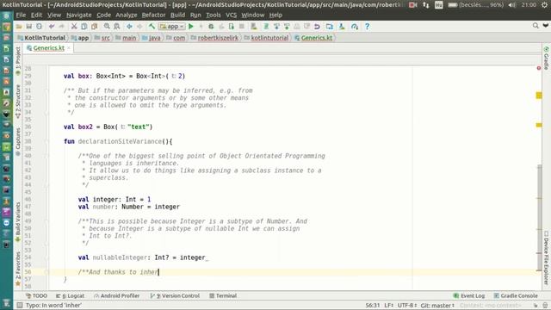This screenshot has height=310, width=551.
Task: Open the Terminal tool window
Action: coord(223,296)
